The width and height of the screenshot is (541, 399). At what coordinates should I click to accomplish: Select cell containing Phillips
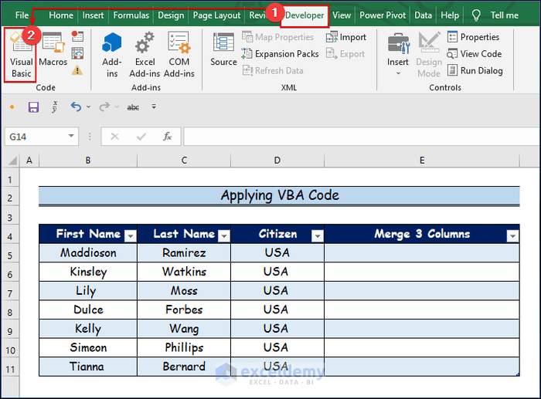[x=184, y=347]
